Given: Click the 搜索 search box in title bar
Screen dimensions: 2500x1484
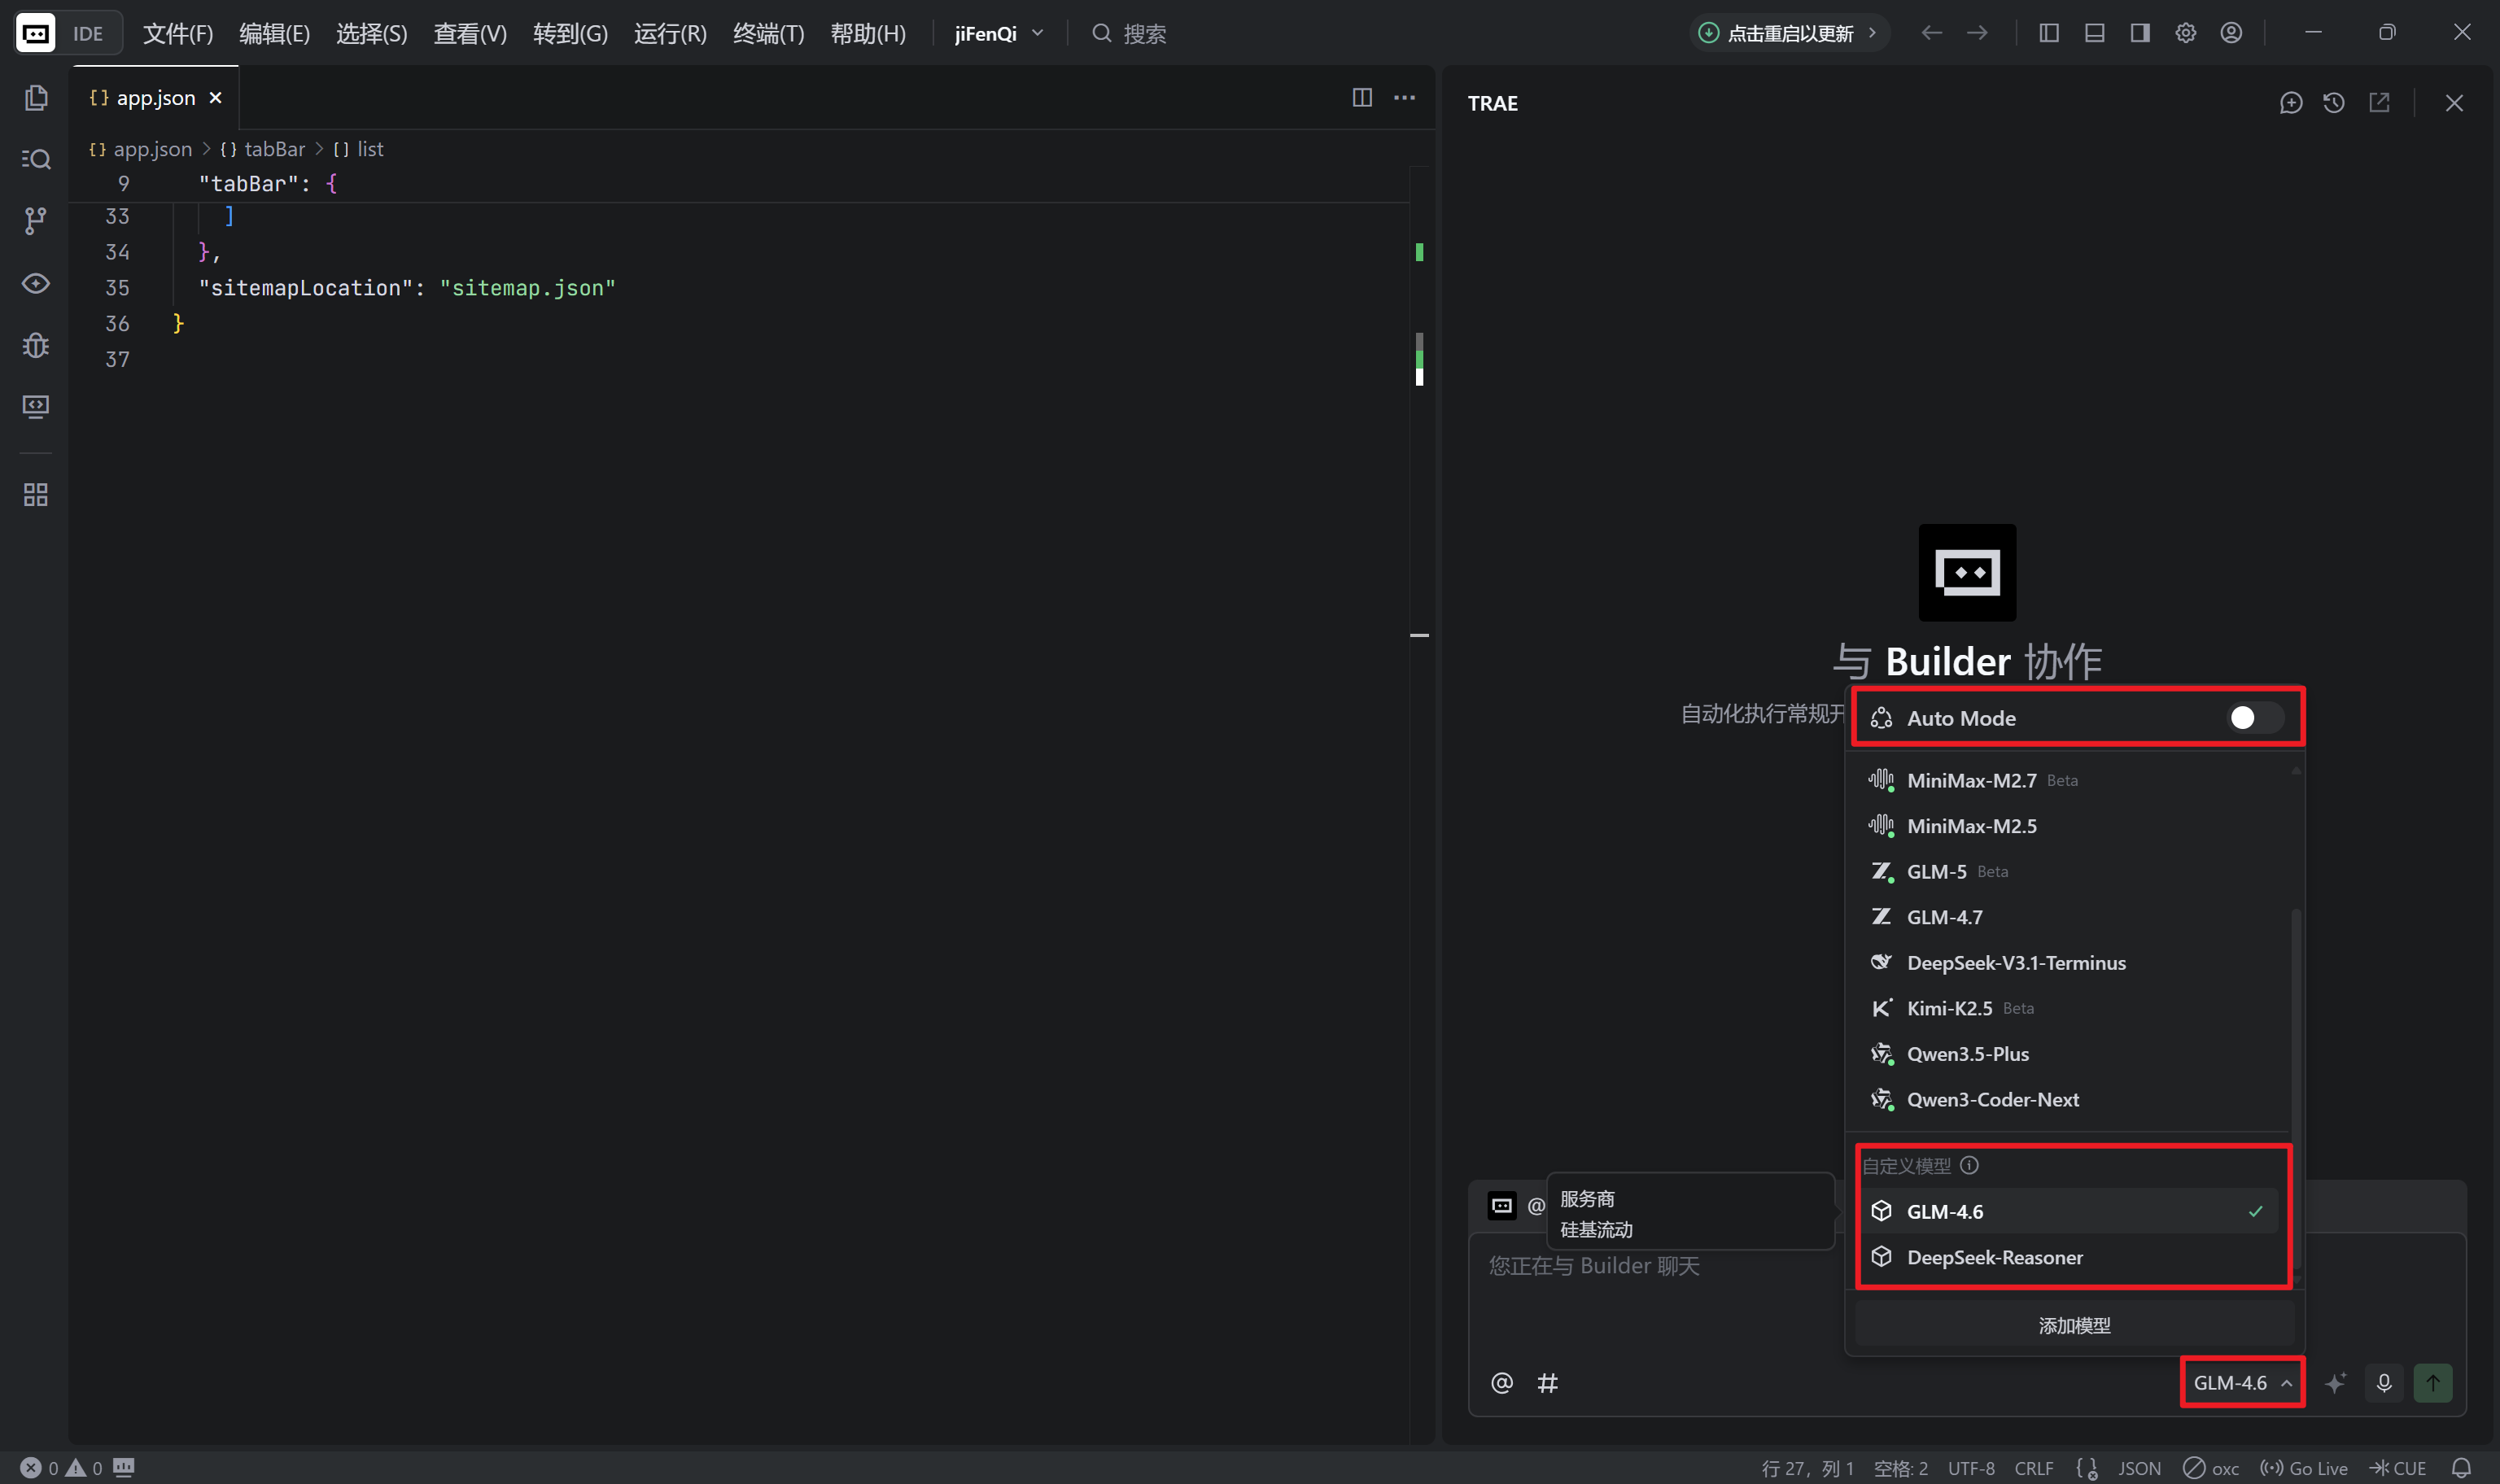Looking at the screenshot, I should [1129, 33].
